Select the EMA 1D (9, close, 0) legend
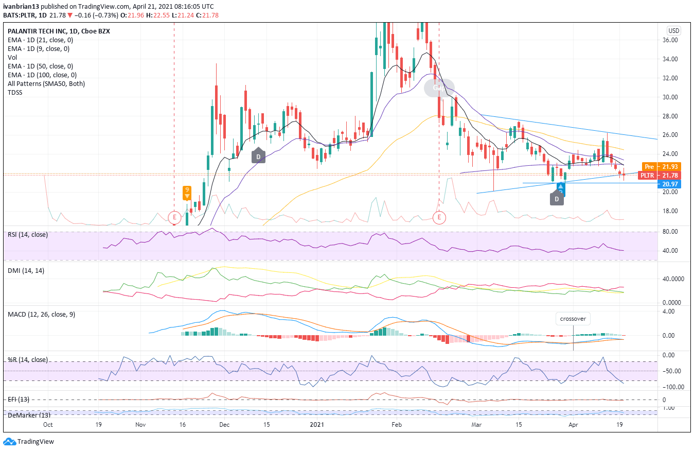Screen dimensions: 694x451 39,49
